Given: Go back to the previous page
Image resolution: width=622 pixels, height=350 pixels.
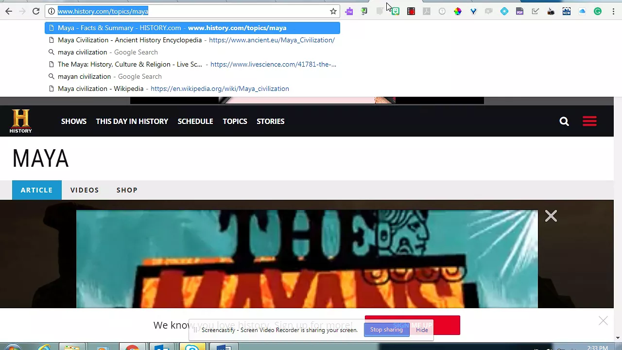Looking at the screenshot, I should (9, 11).
